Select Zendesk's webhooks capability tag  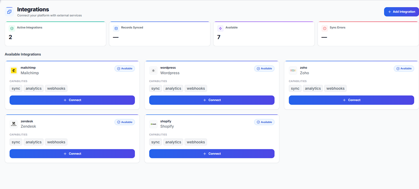click(56, 142)
